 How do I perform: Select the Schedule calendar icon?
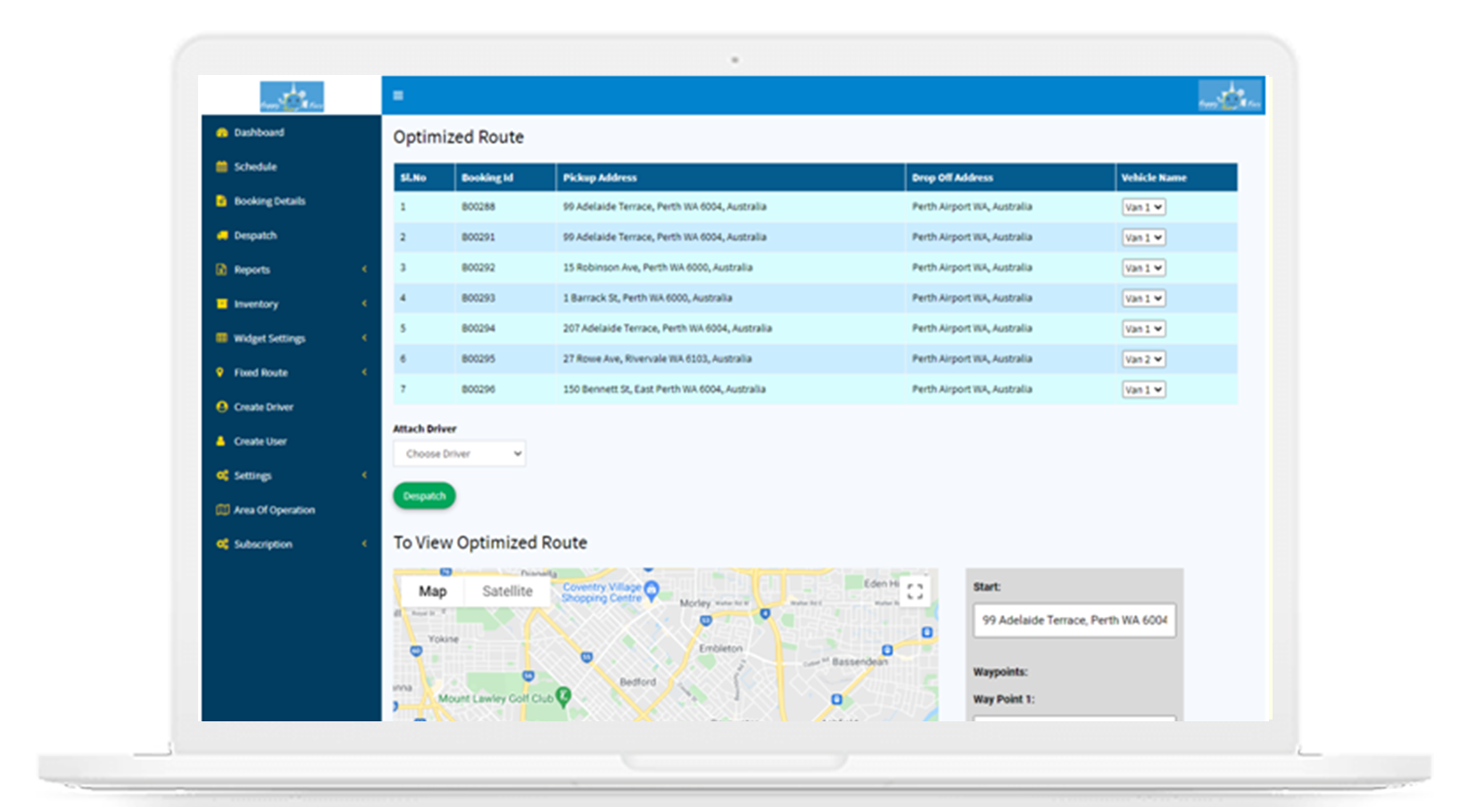tap(220, 167)
